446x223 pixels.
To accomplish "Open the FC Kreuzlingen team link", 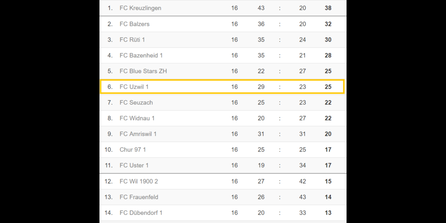I will pyautogui.click(x=140, y=8).
